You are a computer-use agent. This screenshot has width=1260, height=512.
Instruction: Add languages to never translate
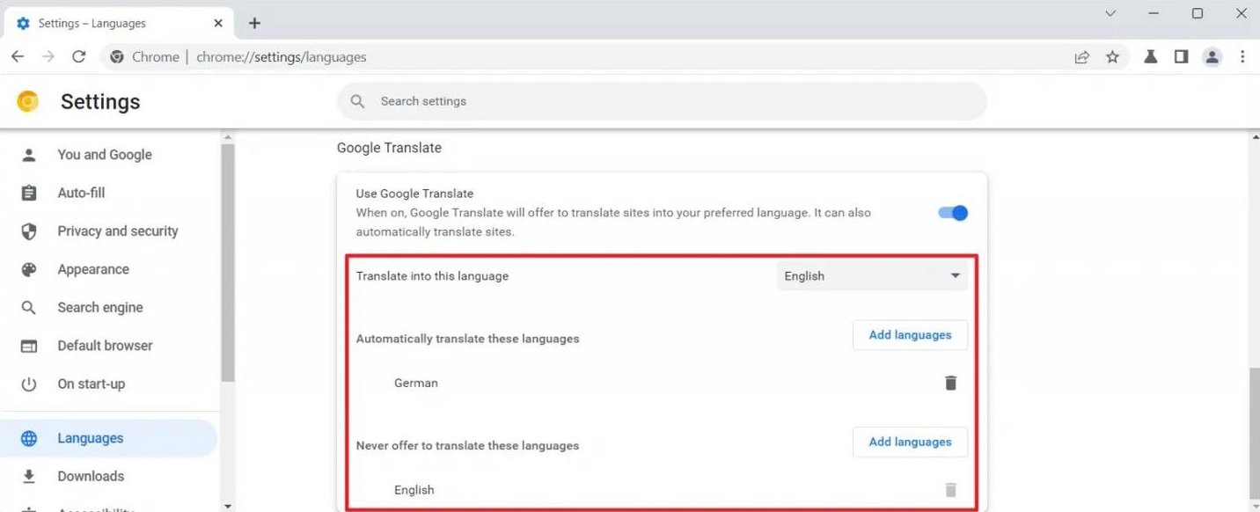(910, 443)
